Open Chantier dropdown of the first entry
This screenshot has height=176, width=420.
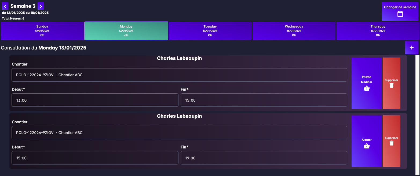tap(179, 75)
